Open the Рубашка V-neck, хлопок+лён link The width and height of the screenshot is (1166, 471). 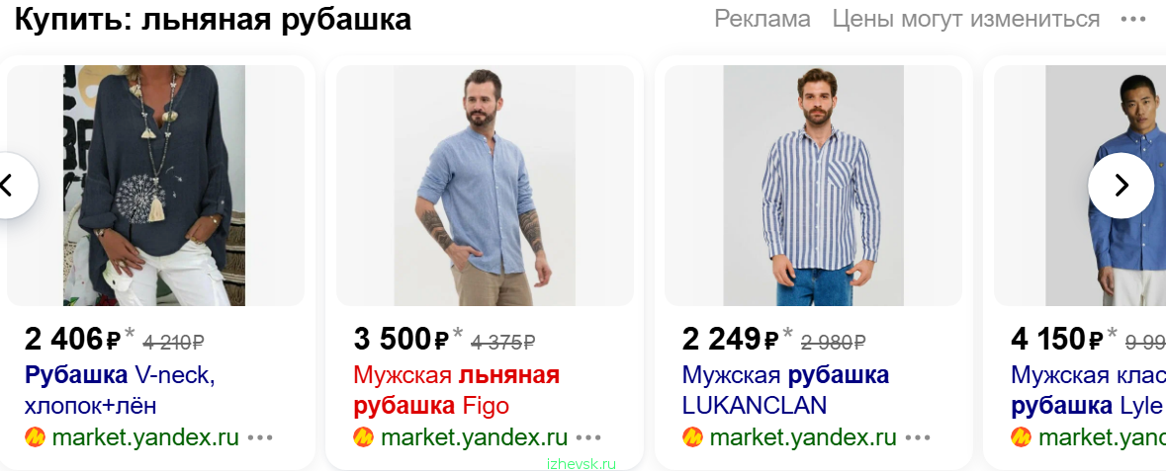pyautogui.click(x=120, y=391)
